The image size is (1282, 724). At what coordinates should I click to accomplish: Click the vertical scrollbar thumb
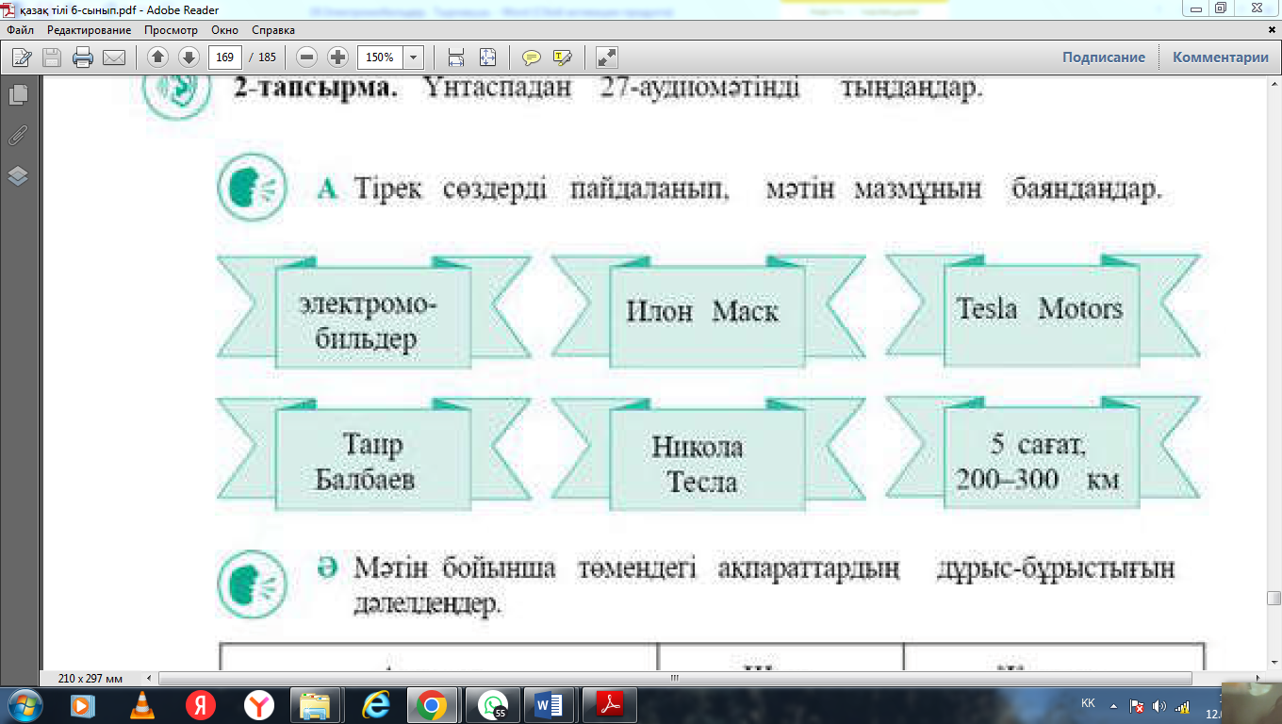(x=1274, y=598)
